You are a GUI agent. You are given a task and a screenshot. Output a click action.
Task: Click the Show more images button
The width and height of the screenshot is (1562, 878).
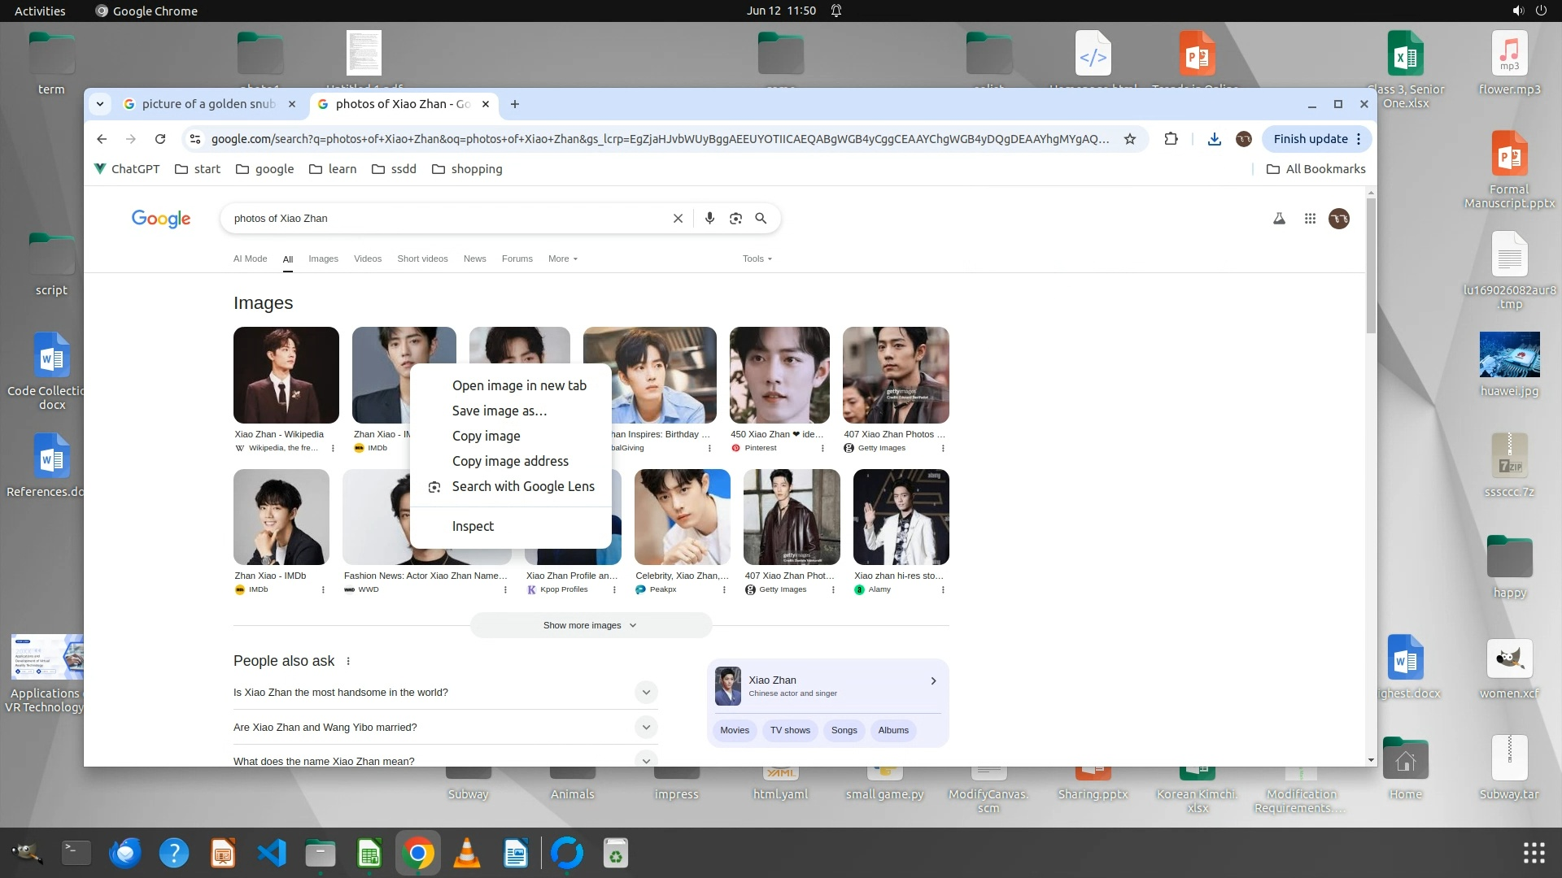(x=591, y=625)
